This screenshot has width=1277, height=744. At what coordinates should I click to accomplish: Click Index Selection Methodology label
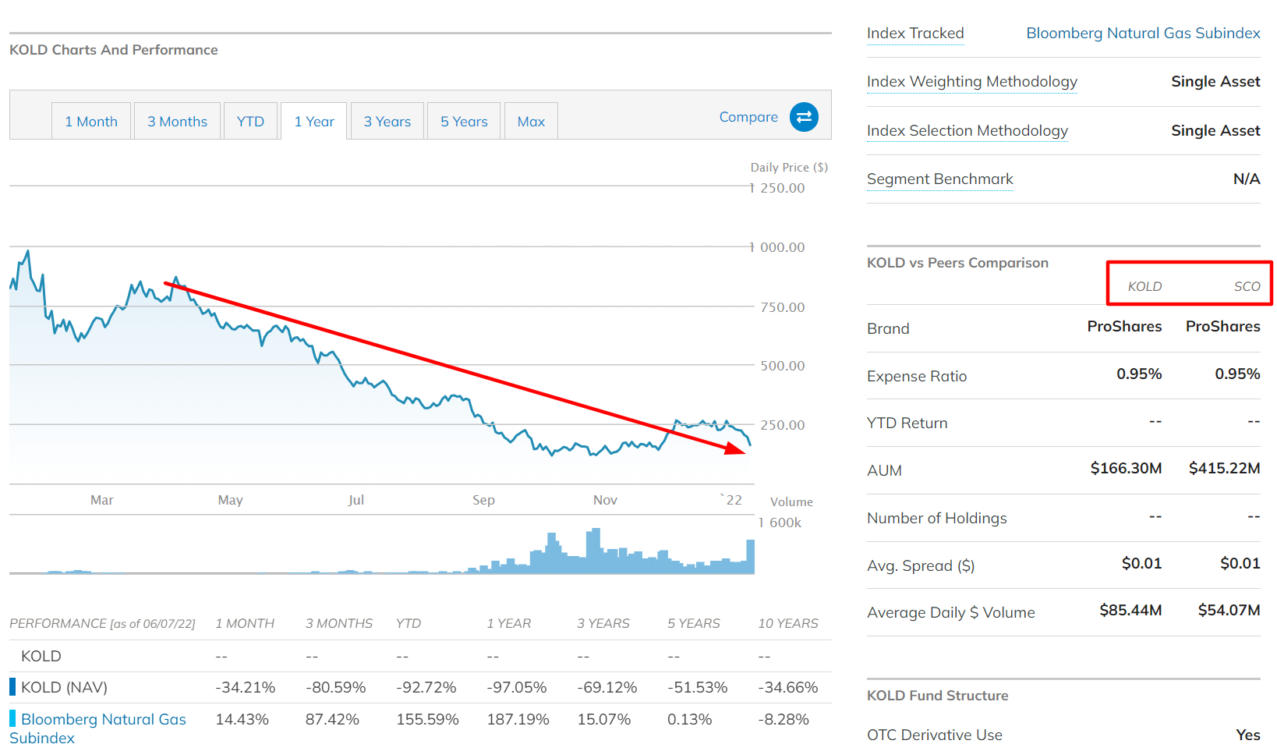click(967, 130)
